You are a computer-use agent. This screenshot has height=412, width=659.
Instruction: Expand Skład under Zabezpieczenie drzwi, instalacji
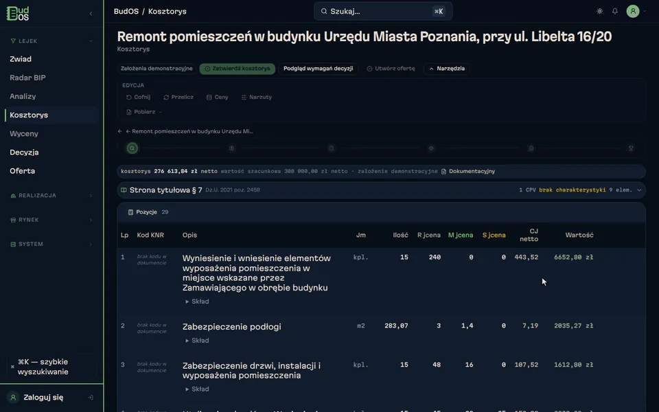tap(197, 389)
